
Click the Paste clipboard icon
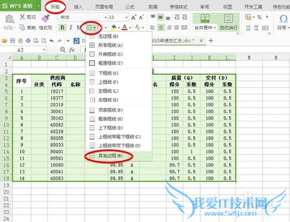click(x=9, y=19)
